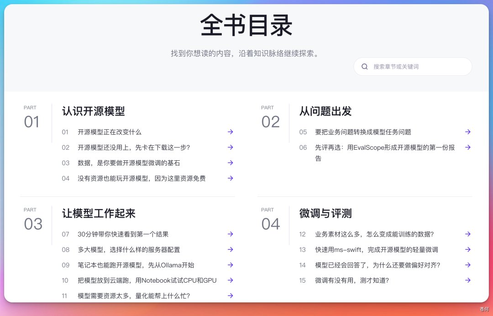Click arrow beside 开源模型还没用上，先卡在下载这一步?
The image size is (493, 316).
pyautogui.click(x=231, y=147)
